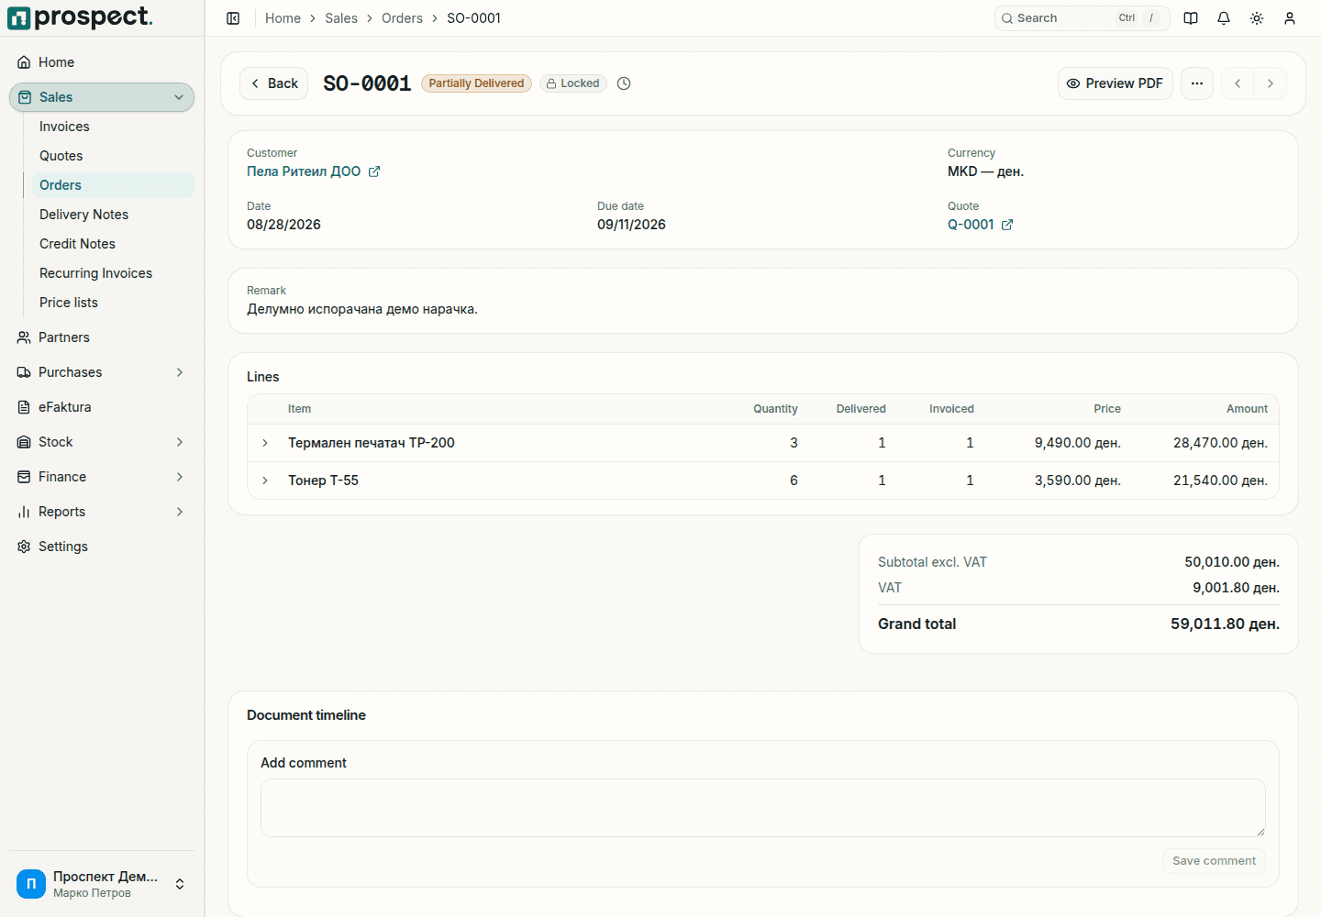Screen dimensions: 1321x917
Task: Expand the Finance menu
Action: click(x=102, y=477)
